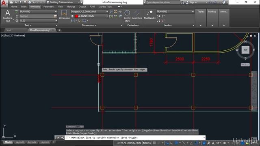The height and width of the screenshot is (146, 260).
Task: Click the ViewCube TOP face
Action: click(245, 50)
